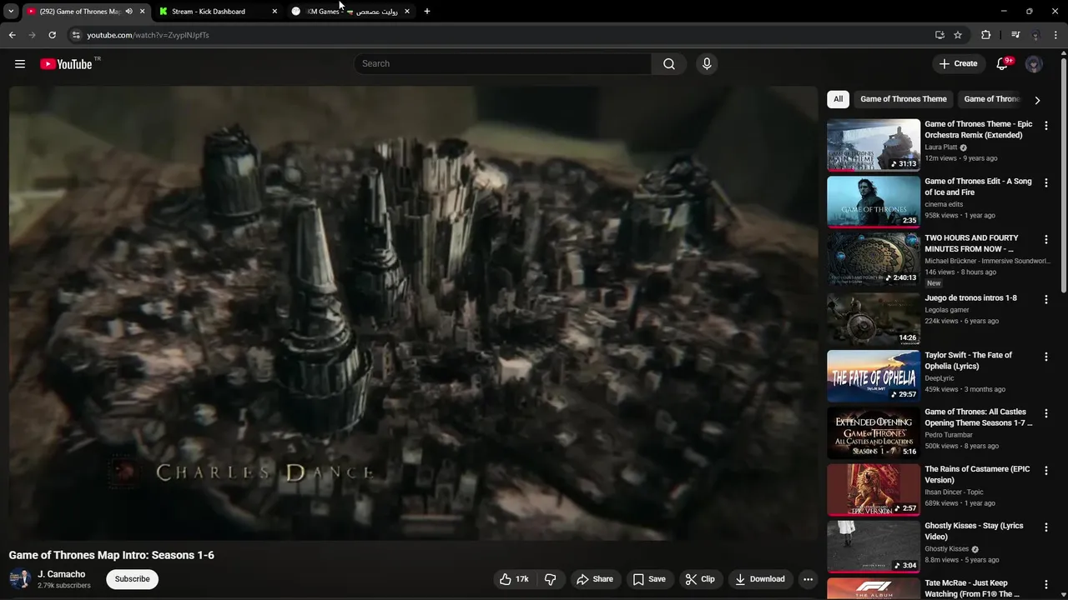Open Ghostly Kisses - Stay video title
The image size is (1068, 600).
click(974, 532)
